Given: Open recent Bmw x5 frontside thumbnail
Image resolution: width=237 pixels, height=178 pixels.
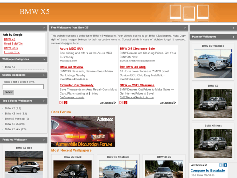Looking at the screenshot, I should (118, 169).
